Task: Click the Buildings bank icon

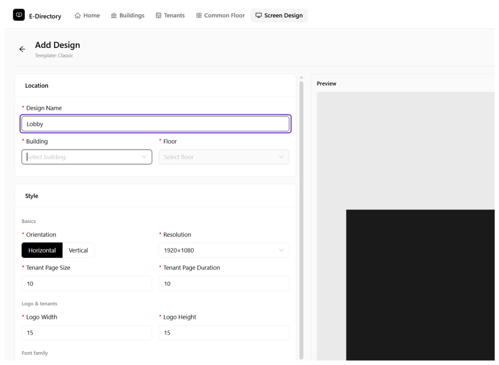Action: pos(113,15)
